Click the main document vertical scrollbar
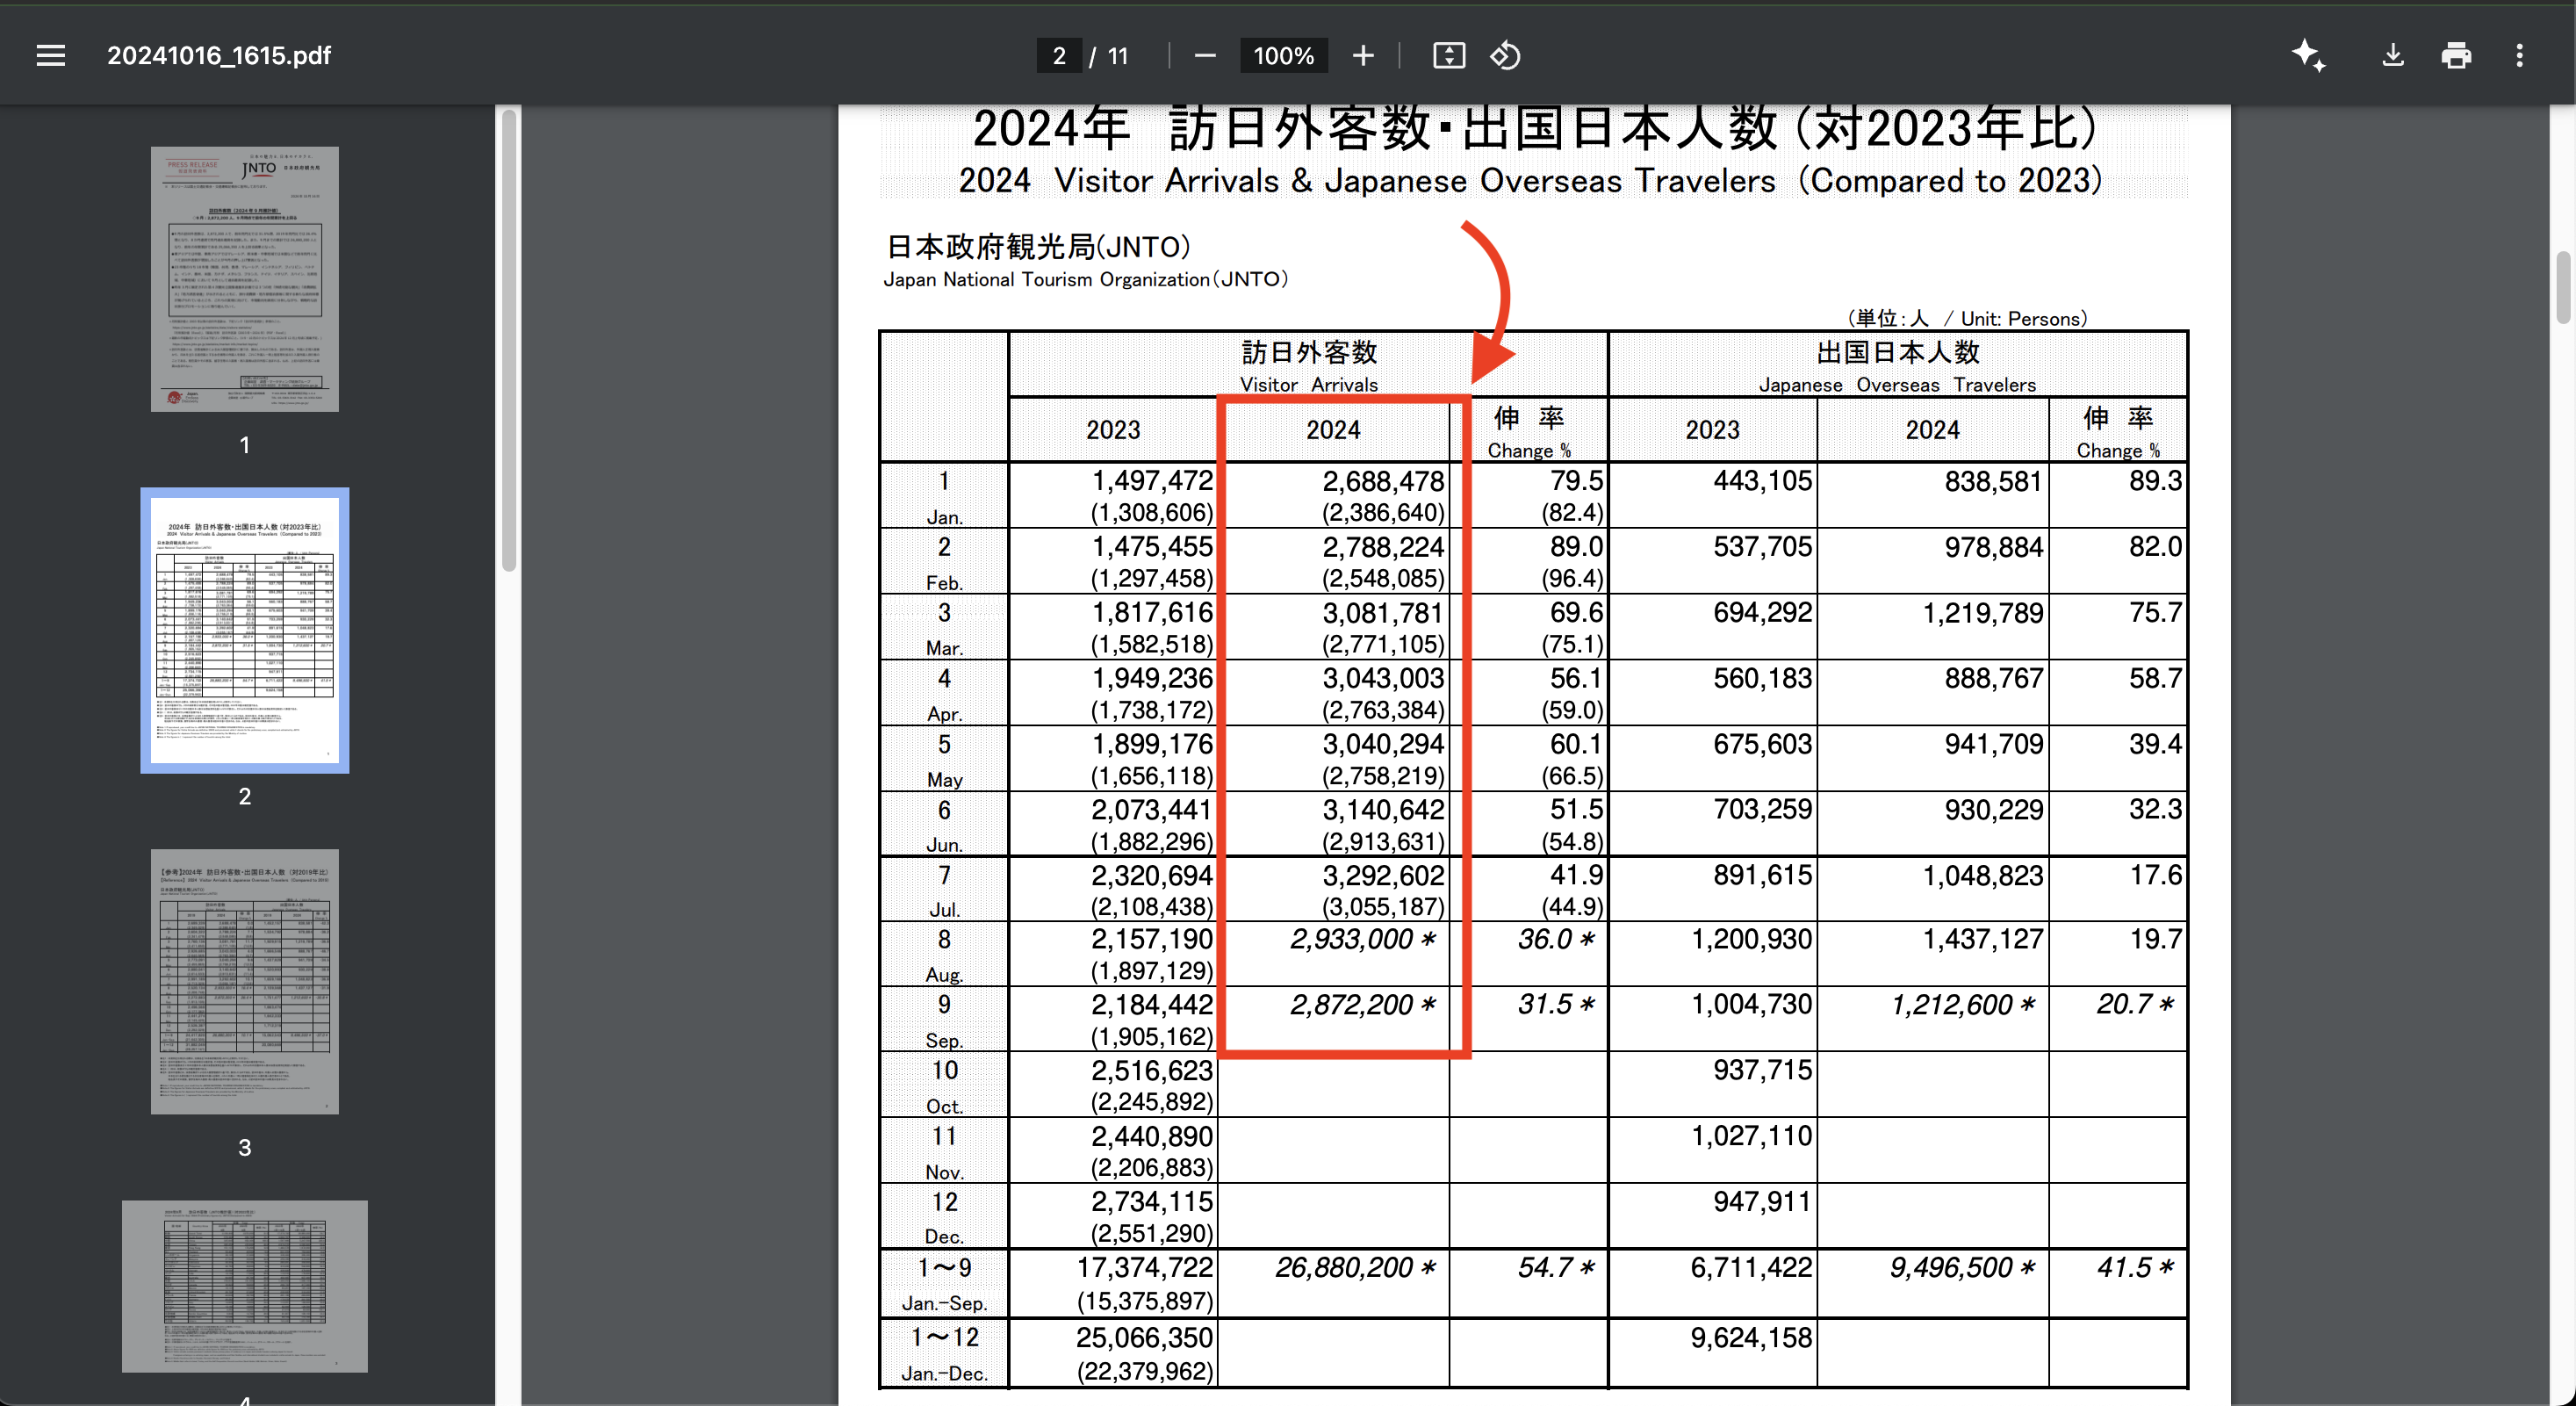Screen dimensions: 2576x1406 pyautogui.click(x=2563, y=288)
